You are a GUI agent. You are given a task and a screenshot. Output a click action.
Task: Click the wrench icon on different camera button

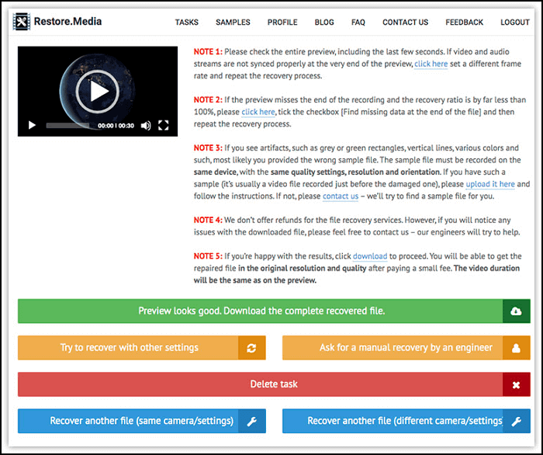[517, 422]
